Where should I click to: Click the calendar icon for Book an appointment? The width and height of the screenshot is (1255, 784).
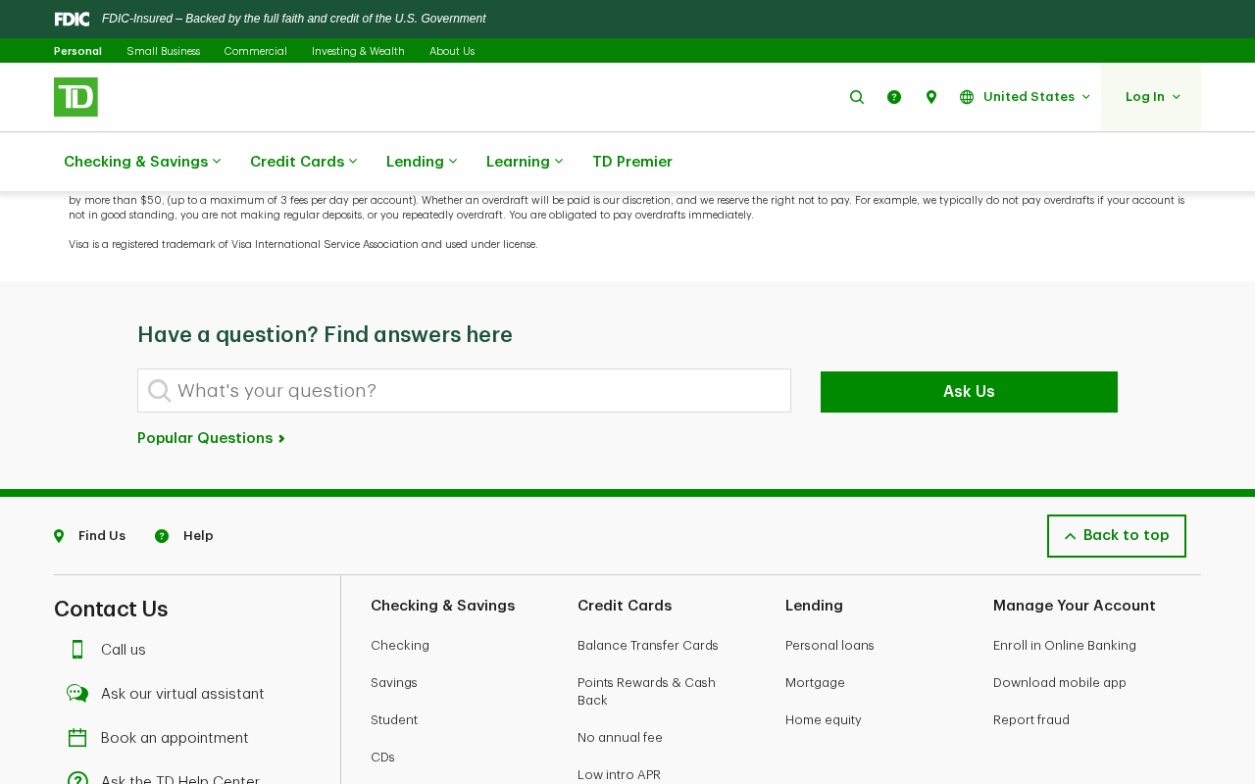coord(77,738)
